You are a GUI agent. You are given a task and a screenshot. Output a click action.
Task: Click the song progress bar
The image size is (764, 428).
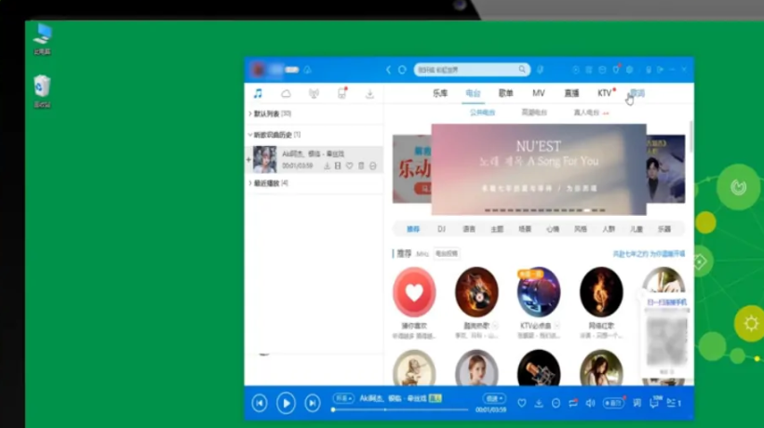coord(399,410)
